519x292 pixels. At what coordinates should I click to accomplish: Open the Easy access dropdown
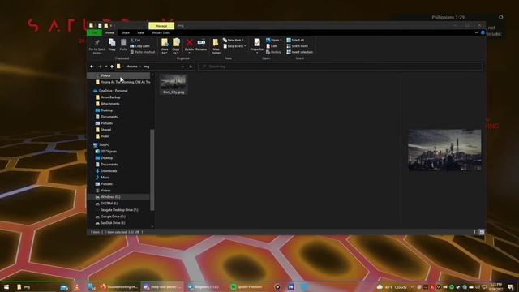234,46
